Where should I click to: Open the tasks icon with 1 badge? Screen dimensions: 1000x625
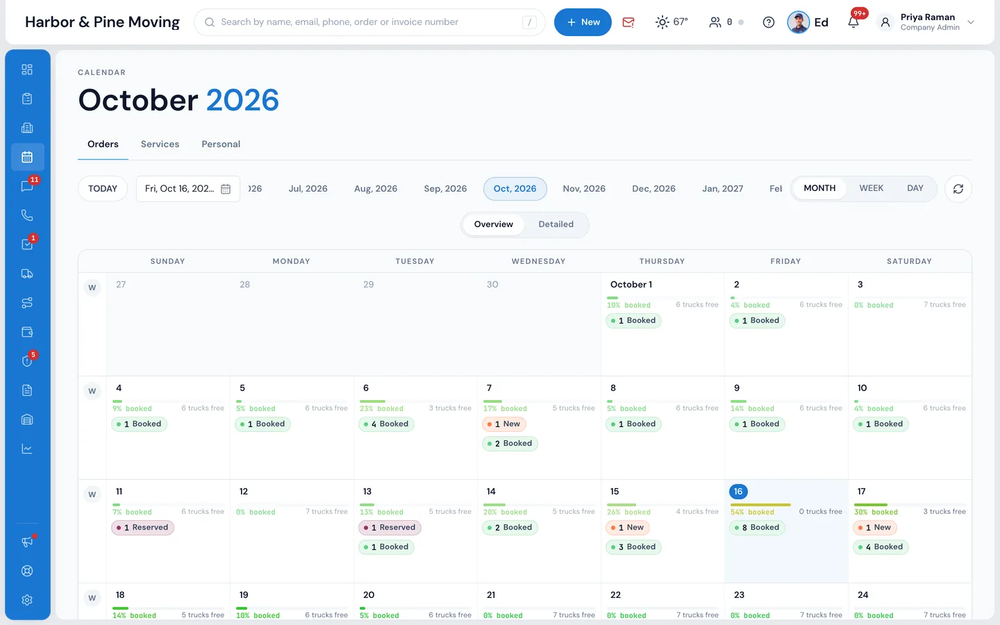pyautogui.click(x=27, y=244)
